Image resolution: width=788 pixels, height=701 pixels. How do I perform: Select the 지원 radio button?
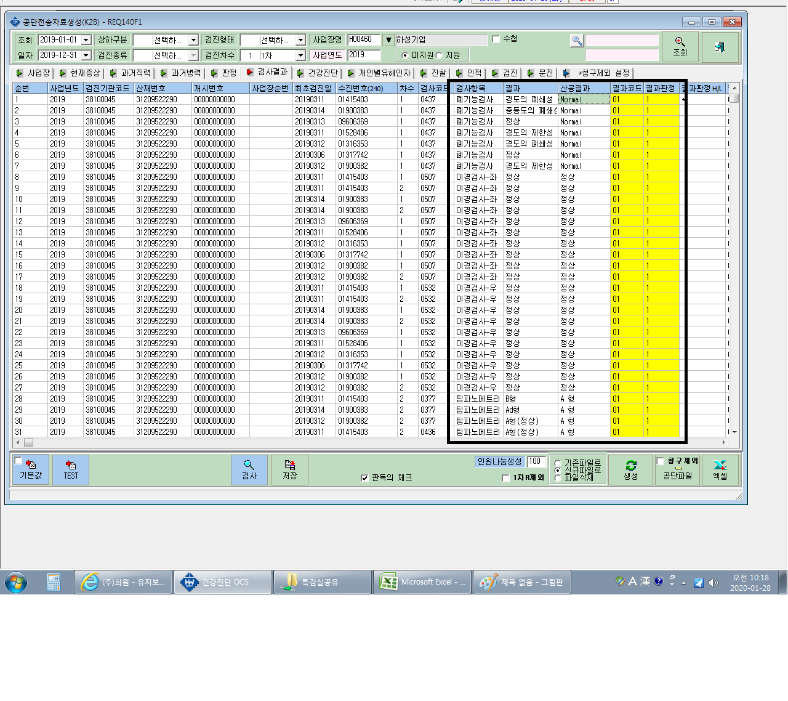[439, 55]
